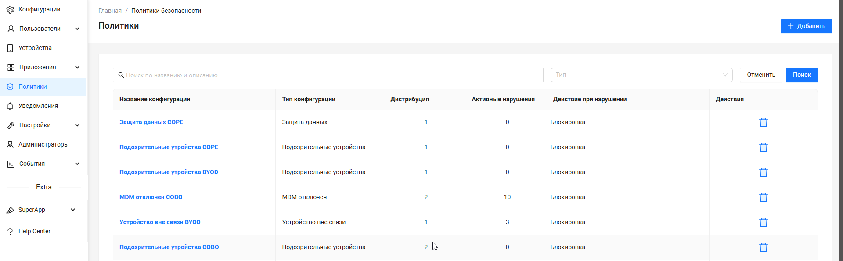Open Help Center
843x261 pixels.
(34, 231)
